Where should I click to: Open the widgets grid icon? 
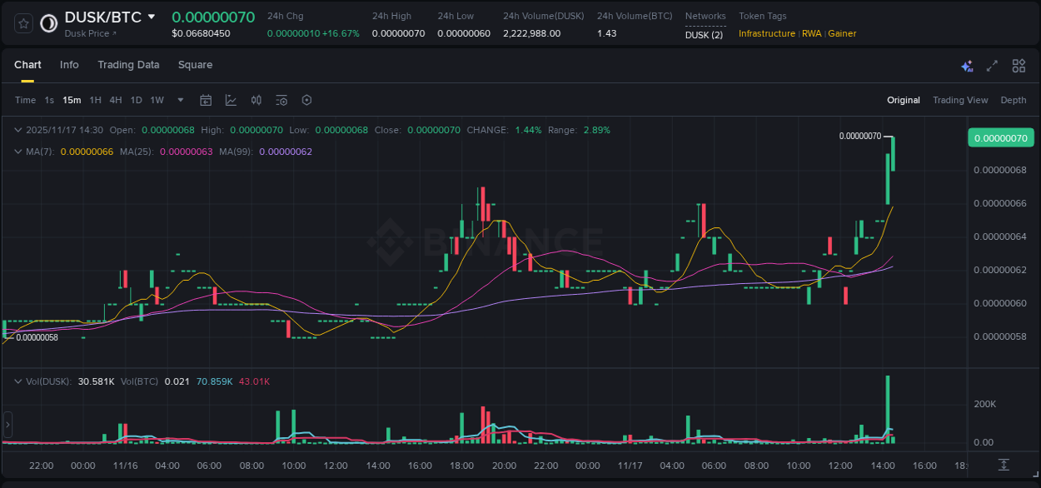(1019, 65)
